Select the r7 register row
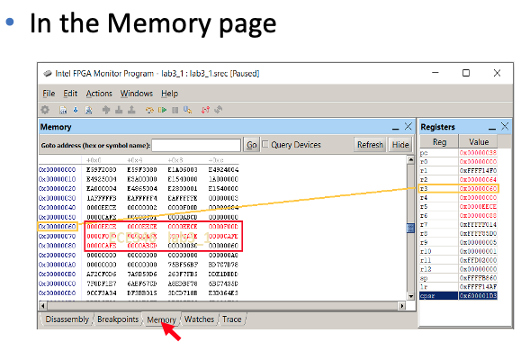The width and height of the screenshot is (521, 342). [x=459, y=224]
